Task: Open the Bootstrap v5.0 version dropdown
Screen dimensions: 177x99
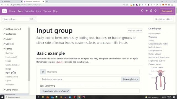Action: (x=163, y=19)
